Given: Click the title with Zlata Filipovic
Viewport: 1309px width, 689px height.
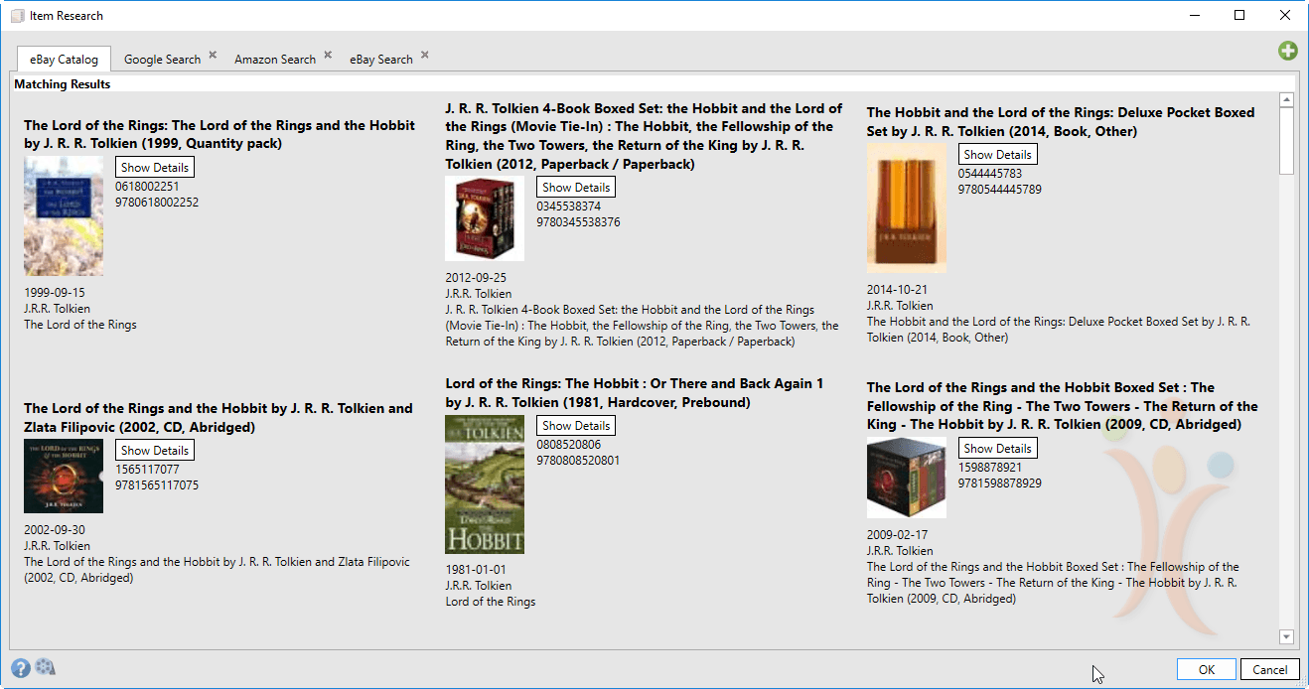Looking at the screenshot, I should (x=218, y=417).
